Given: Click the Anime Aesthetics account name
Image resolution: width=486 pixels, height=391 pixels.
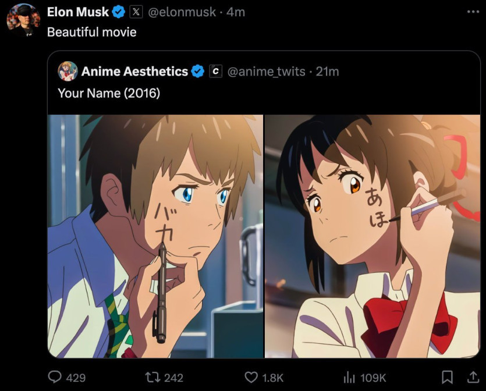Looking at the screenshot, I should 134,72.
